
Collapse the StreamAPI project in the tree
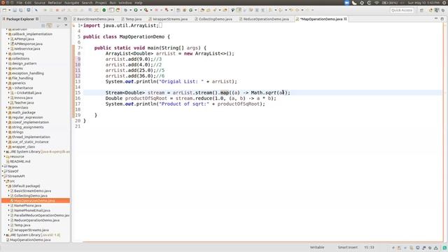point(3,176)
